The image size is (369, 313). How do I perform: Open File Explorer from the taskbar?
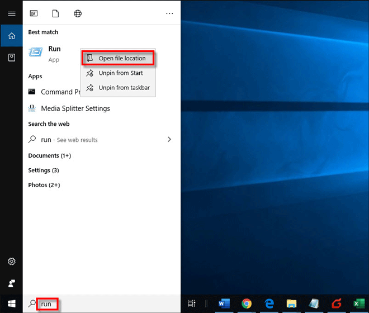pos(291,303)
